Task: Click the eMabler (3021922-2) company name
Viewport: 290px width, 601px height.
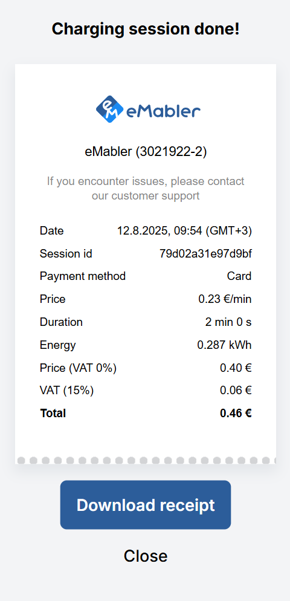Action: coord(146,152)
